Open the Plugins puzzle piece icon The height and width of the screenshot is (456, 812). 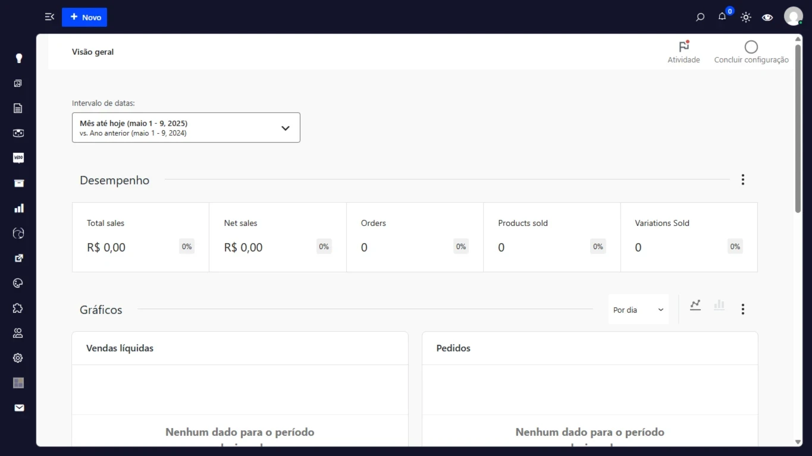point(18,308)
